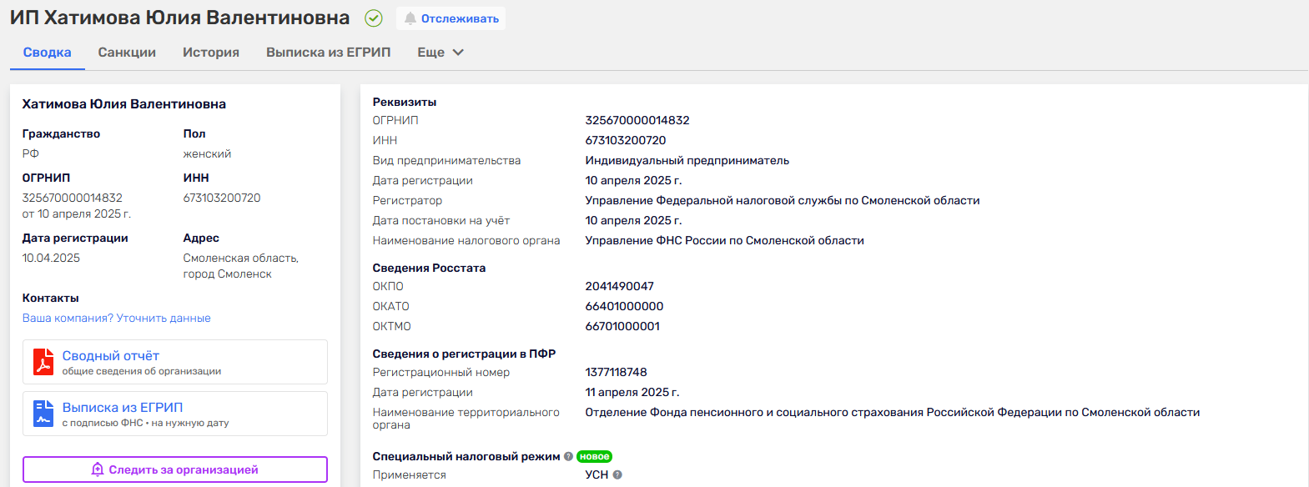Image resolution: width=1309 pixels, height=487 pixels.
Task: Click the card heading Хатимова Юлия Валентиновна
Action: [x=124, y=104]
